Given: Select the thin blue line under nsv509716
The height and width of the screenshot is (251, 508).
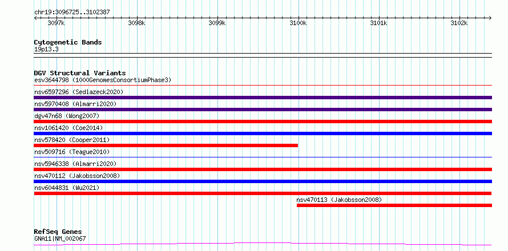Looking at the screenshot, I should tap(263, 157).
